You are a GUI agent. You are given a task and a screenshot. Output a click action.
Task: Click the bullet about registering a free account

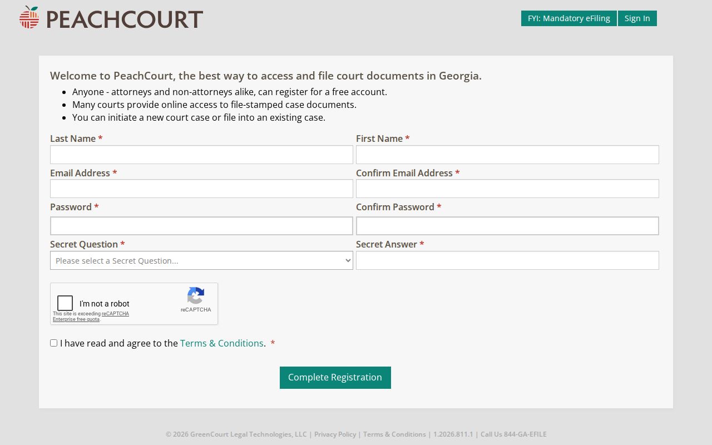(230, 92)
